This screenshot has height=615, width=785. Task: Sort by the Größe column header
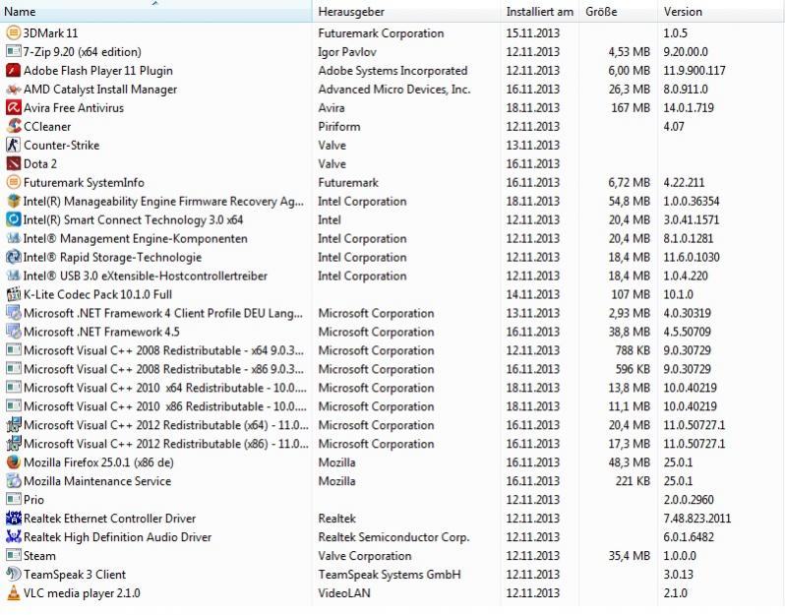pos(619,12)
